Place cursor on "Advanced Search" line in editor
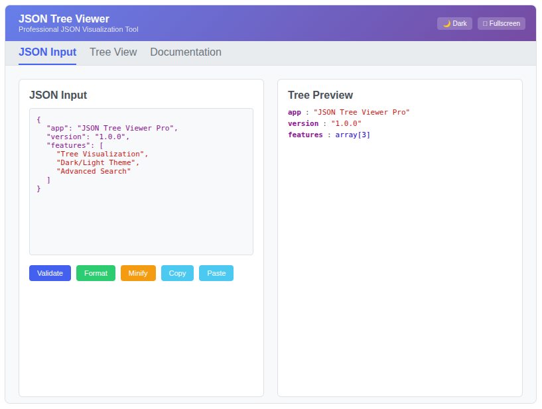 tap(94, 171)
